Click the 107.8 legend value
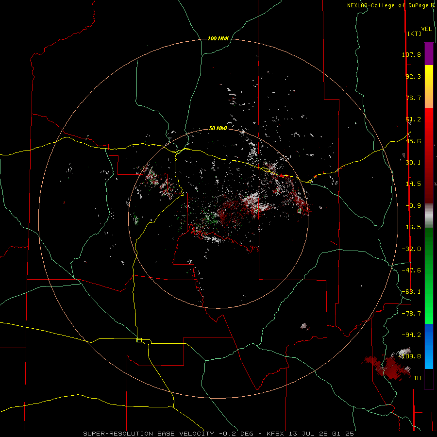The height and width of the screenshot is (437, 437). pyautogui.click(x=411, y=54)
